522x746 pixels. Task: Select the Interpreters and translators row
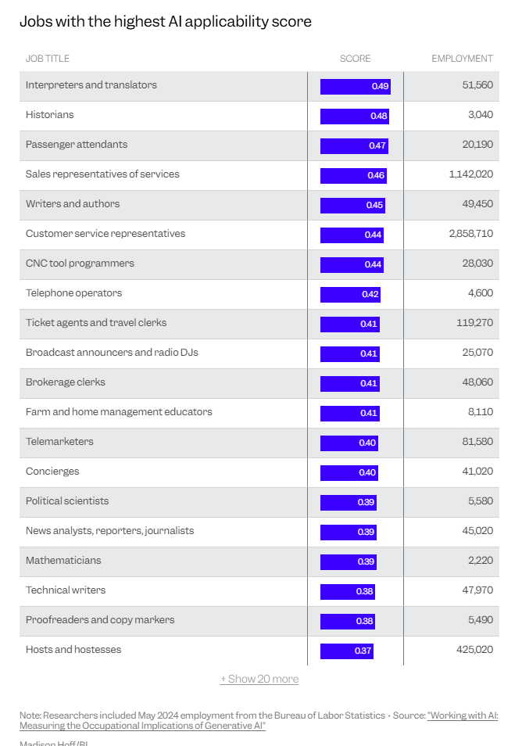click(x=259, y=86)
